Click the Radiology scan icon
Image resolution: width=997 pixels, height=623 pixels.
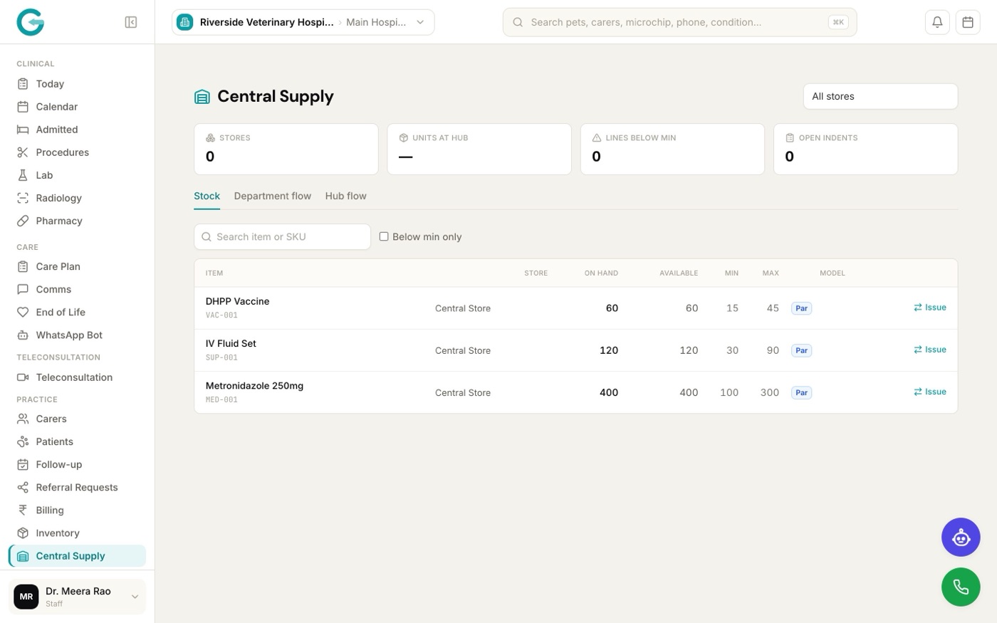click(x=23, y=198)
